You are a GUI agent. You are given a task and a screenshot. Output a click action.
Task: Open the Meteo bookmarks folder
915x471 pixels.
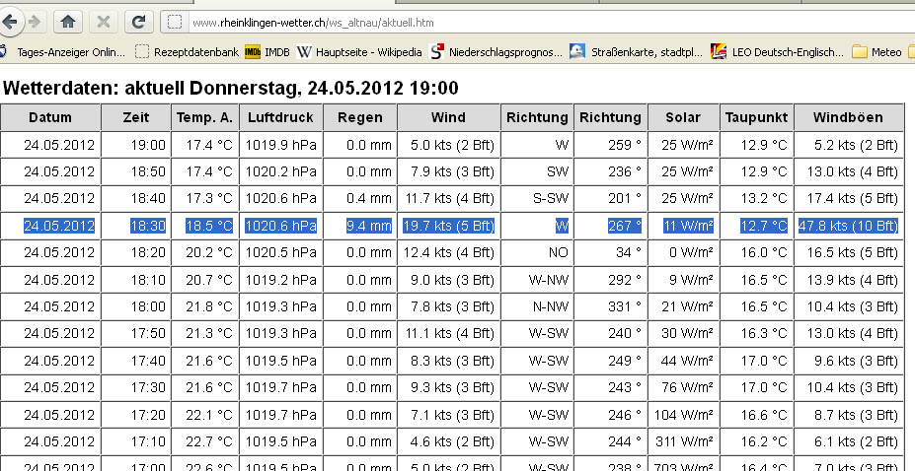877,52
